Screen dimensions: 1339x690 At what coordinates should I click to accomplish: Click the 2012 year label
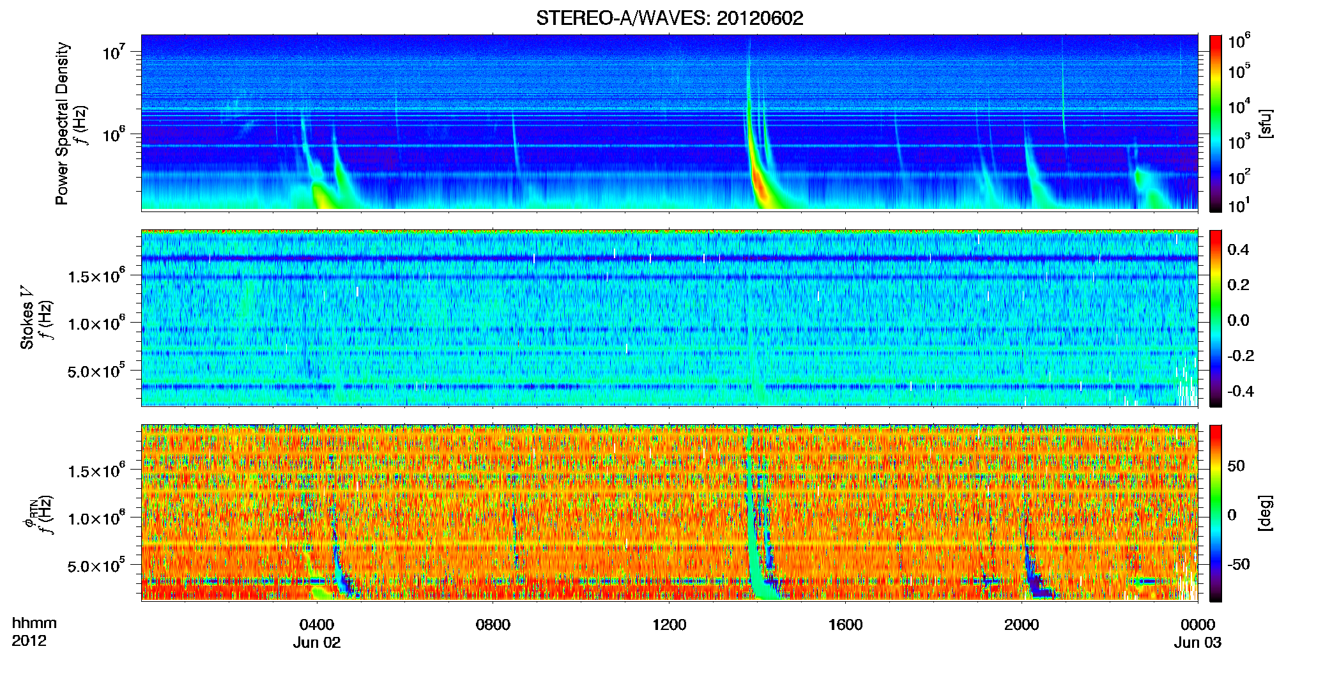click(x=29, y=641)
